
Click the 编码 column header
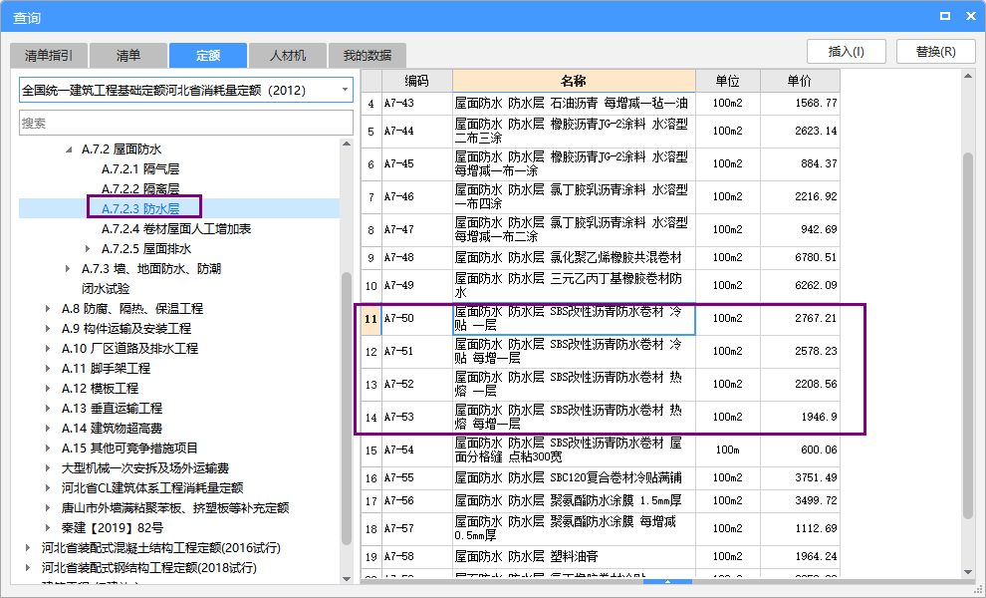416,81
